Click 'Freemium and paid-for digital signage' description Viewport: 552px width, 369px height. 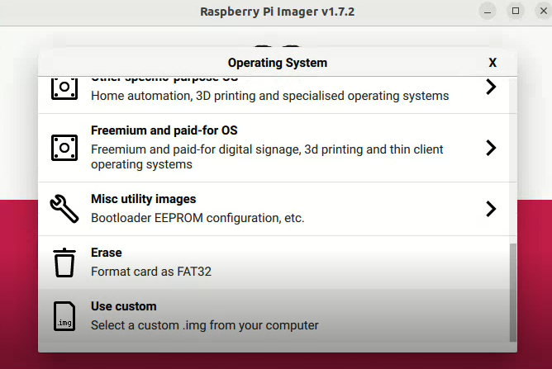click(x=267, y=157)
